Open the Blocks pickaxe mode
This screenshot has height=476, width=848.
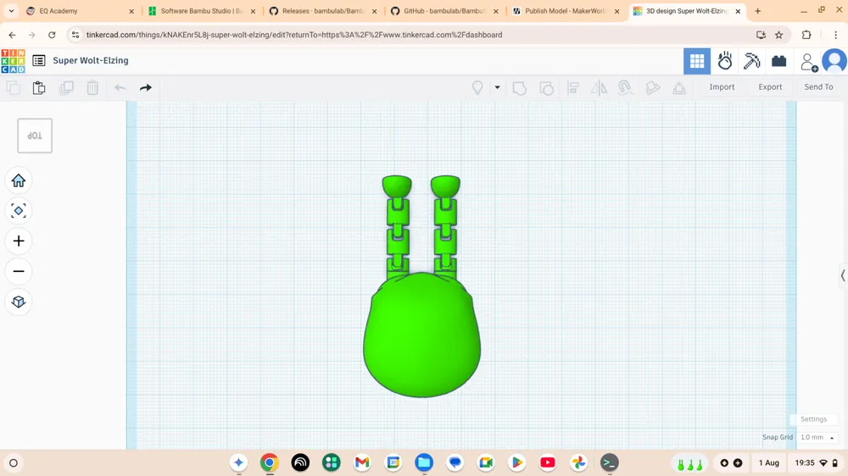(751, 61)
